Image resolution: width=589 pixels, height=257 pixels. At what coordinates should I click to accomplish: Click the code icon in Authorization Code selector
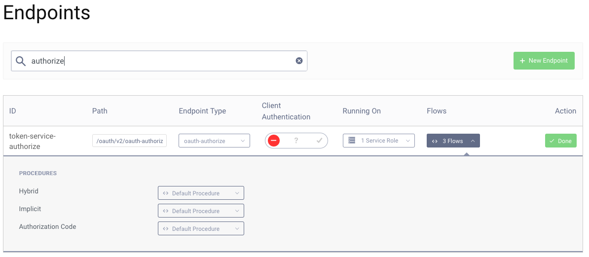[166, 228]
